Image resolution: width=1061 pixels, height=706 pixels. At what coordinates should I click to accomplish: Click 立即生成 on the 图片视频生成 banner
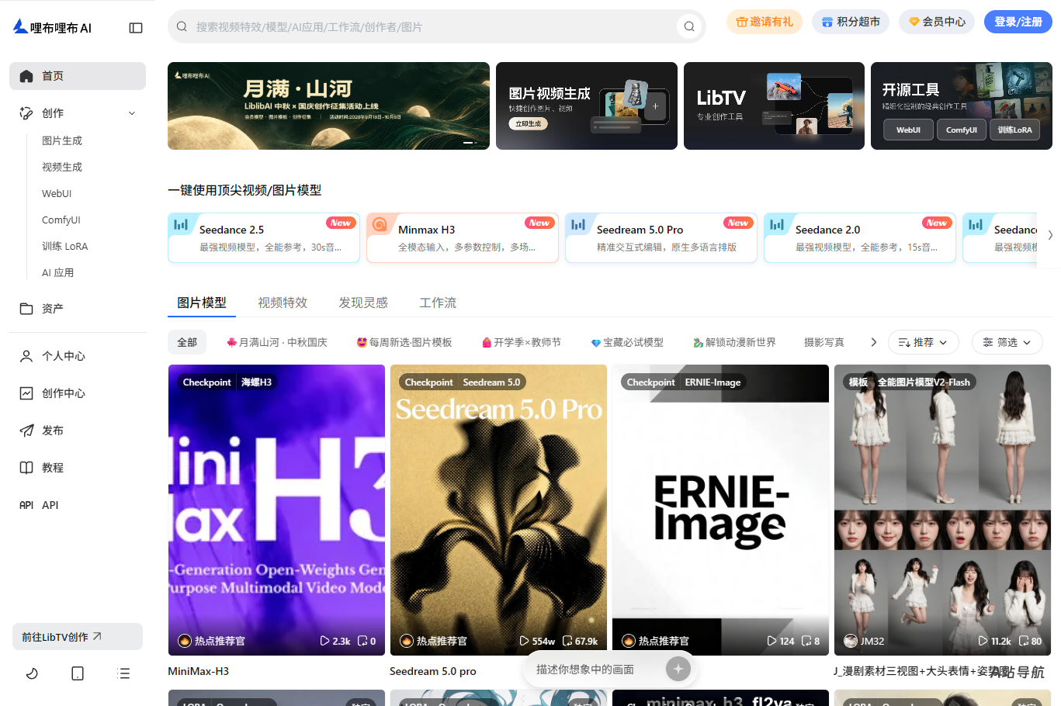529,123
